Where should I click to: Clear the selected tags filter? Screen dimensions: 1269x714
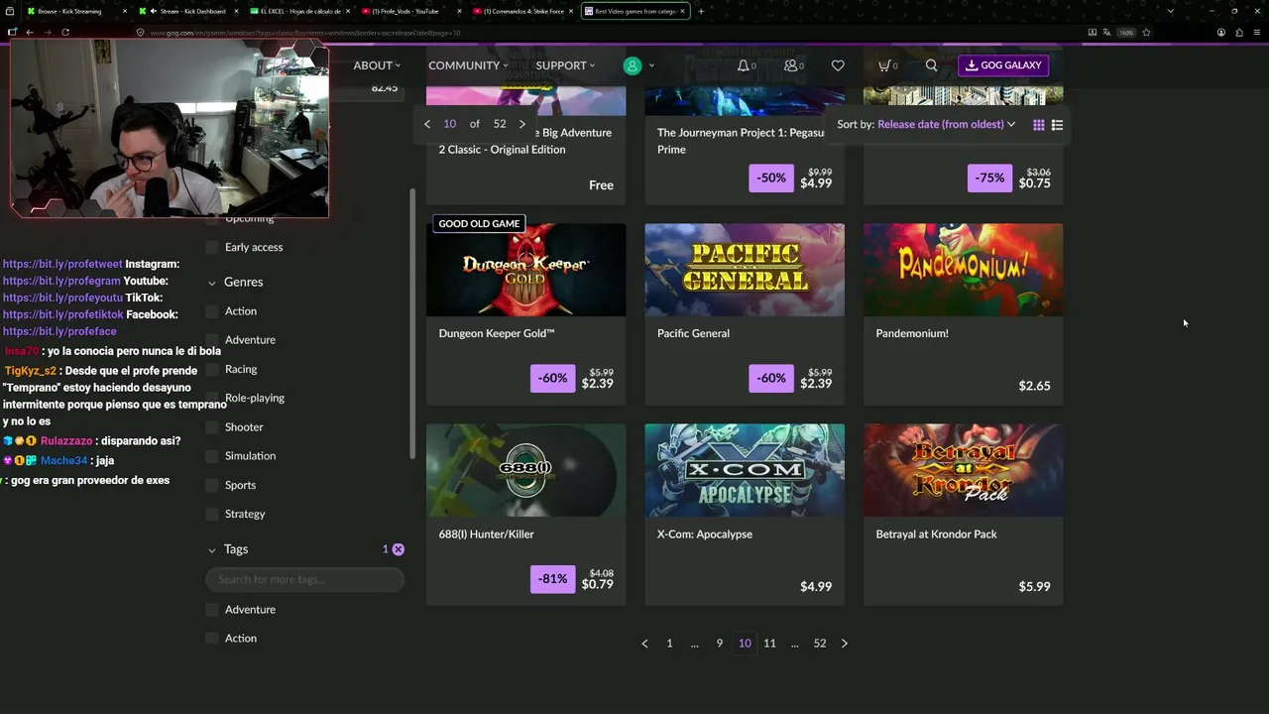(398, 549)
